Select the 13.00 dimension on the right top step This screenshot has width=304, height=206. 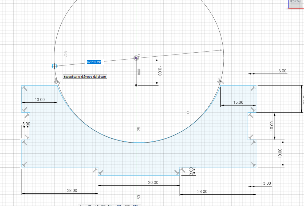pyautogui.click(x=238, y=102)
